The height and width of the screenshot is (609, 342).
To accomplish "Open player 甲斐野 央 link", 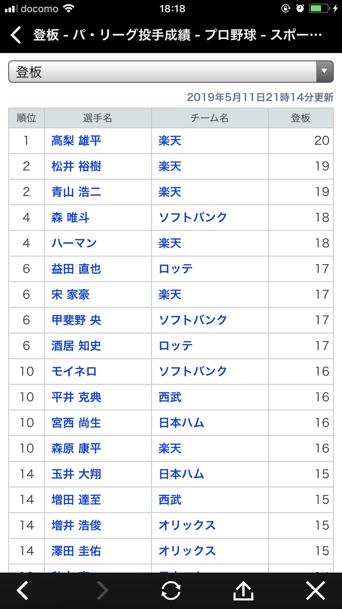I will click(76, 320).
